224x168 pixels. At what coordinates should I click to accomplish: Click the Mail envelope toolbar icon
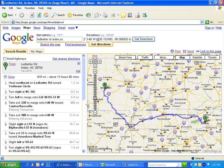(x=97, y=15)
